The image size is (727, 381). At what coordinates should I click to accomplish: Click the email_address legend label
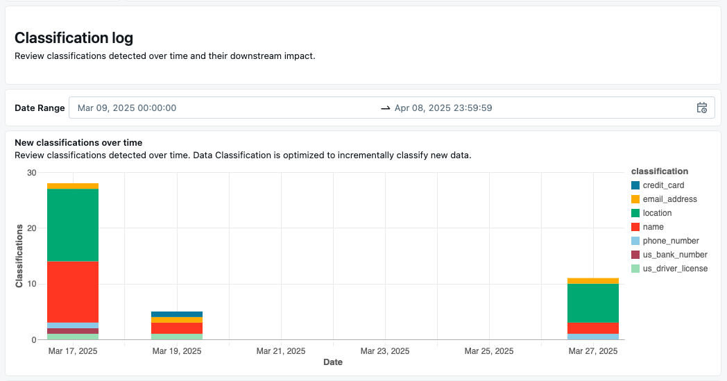pyautogui.click(x=669, y=199)
